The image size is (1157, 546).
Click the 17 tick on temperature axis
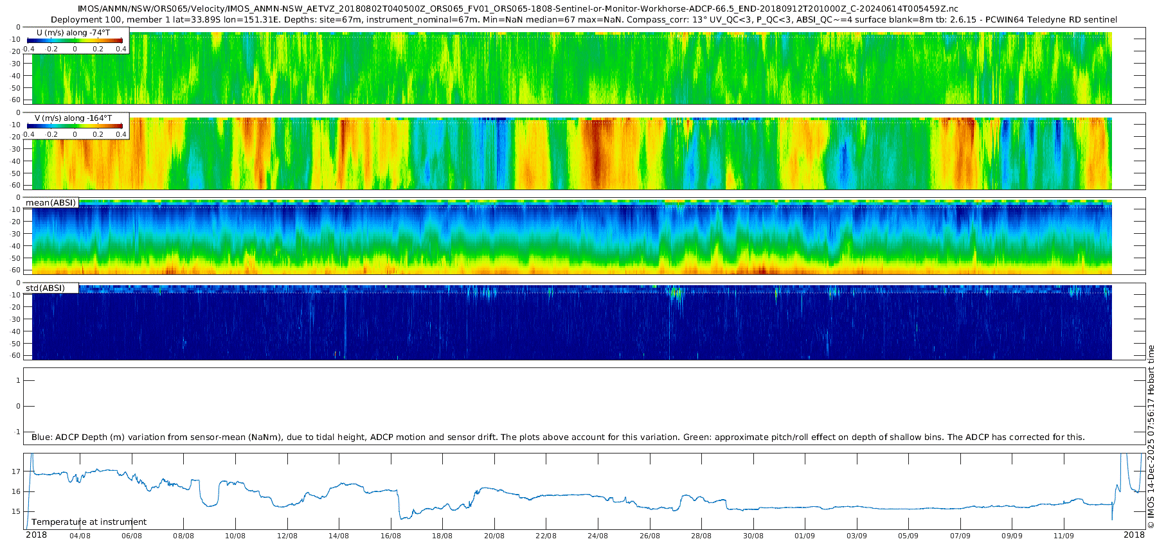pyautogui.click(x=16, y=471)
